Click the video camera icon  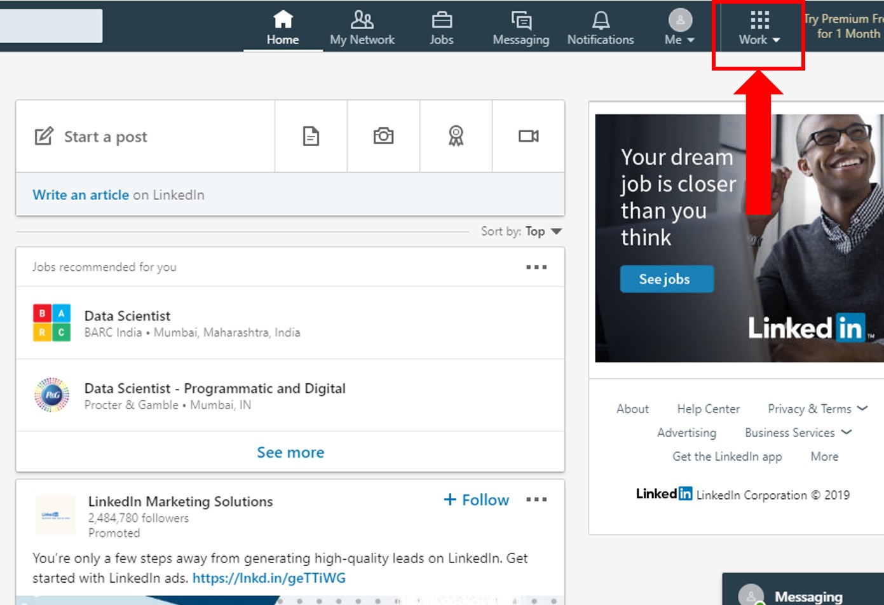[x=528, y=136]
